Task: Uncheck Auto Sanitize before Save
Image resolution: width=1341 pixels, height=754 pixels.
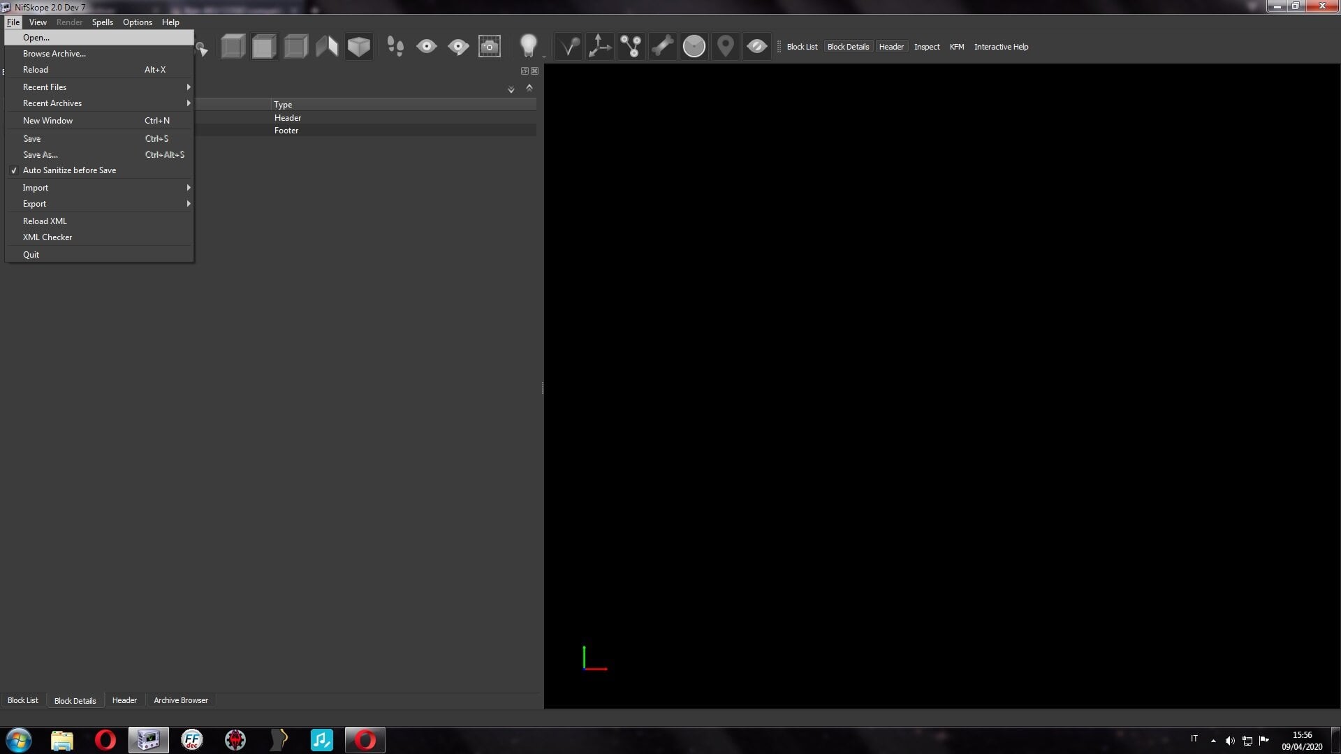Action: pos(99,170)
